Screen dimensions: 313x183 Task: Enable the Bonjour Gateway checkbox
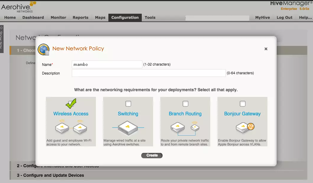[x=242, y=104]
